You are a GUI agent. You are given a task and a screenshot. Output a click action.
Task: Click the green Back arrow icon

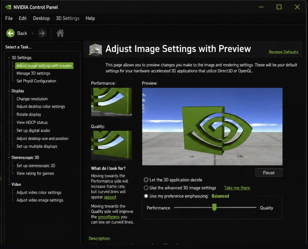(x=10, y=33)
